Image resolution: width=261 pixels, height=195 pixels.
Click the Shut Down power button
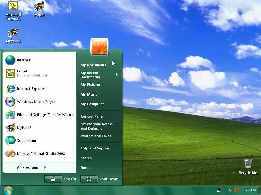(89, 179)
